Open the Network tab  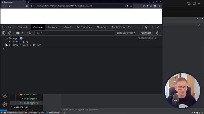[67, 27]
